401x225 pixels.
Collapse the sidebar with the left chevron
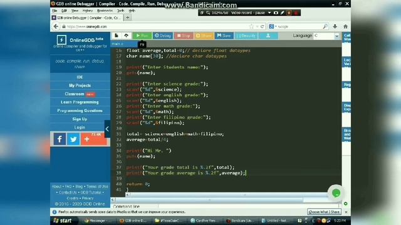107,129
